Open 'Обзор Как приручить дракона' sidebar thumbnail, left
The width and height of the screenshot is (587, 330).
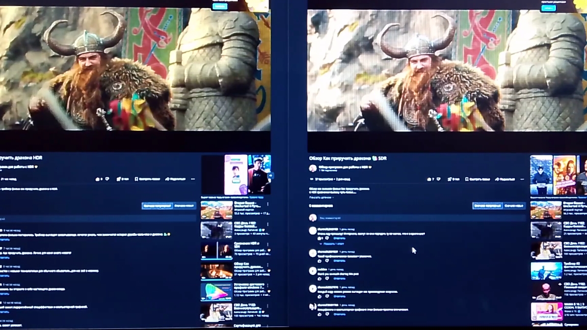click(217, 271)
